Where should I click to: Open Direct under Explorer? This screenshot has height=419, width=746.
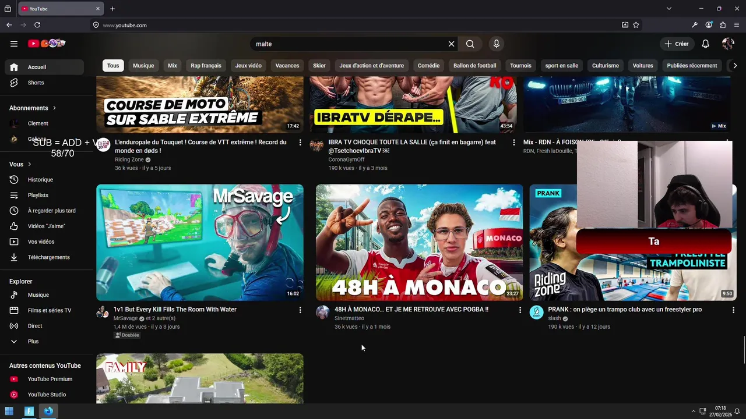(x=44, y=326)
